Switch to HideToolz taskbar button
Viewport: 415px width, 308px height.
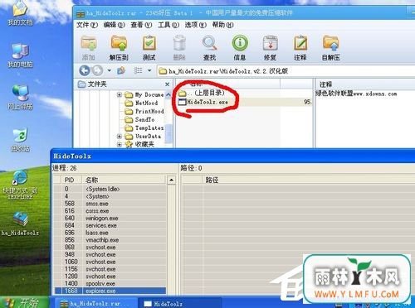pyautogui.click(x=164, y=304)
